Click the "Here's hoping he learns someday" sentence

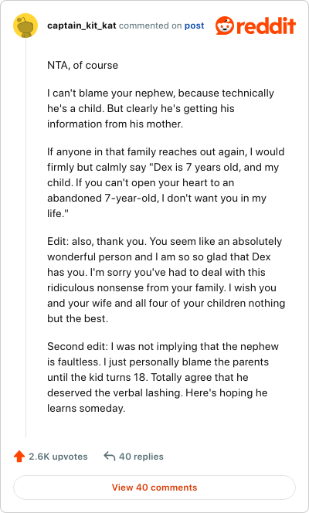click(158, 400)
